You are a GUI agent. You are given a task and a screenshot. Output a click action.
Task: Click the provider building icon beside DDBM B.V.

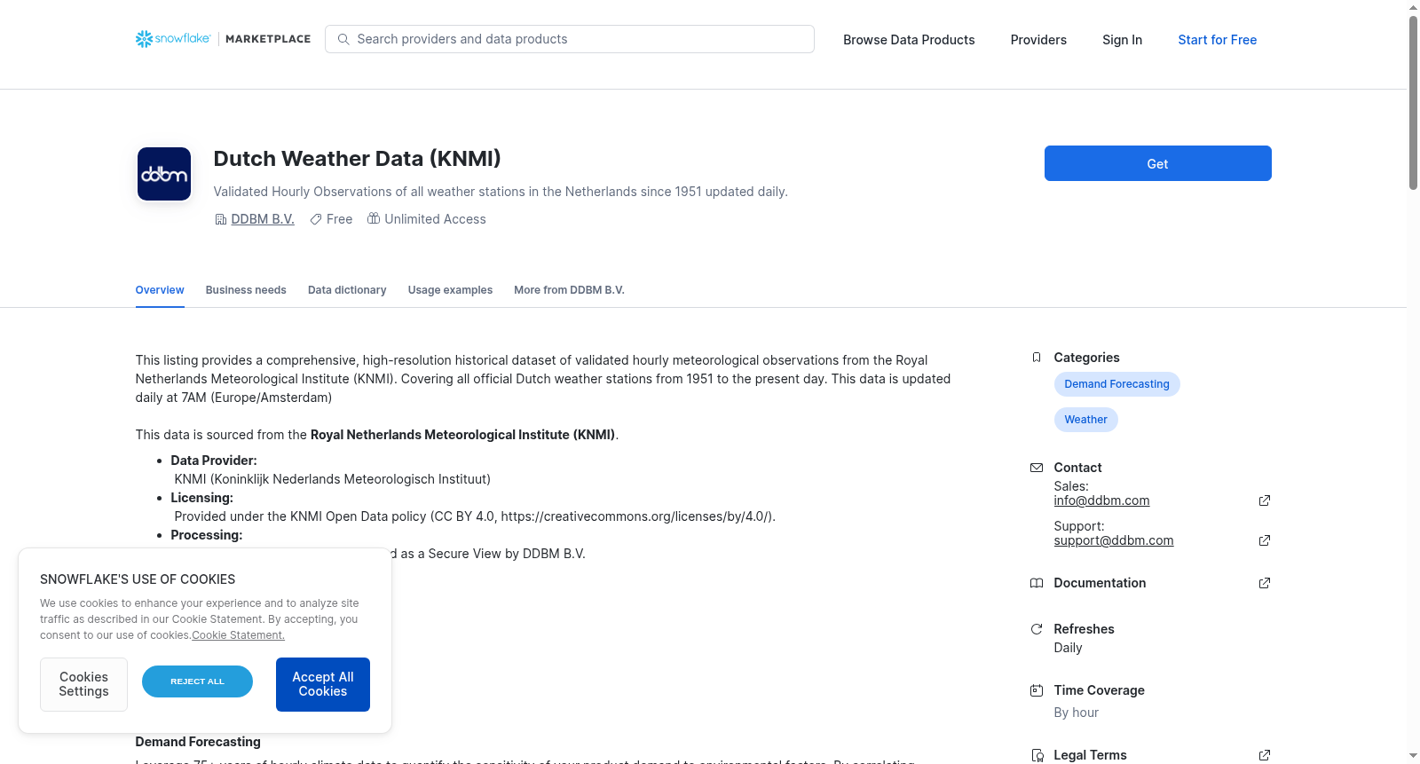221,219
